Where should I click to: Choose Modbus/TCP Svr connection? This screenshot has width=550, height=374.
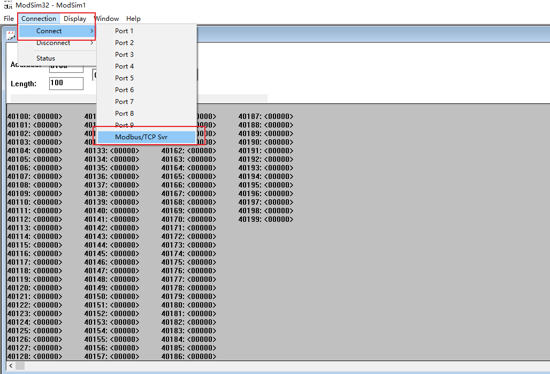click(141, 137)
